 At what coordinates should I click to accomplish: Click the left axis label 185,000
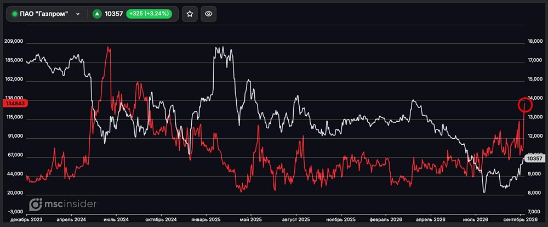tap(14, 60)
